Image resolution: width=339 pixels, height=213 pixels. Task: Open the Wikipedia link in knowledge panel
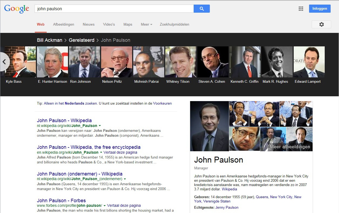pos(229,189)
